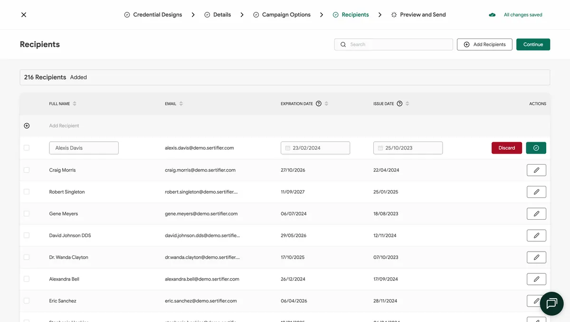Image resolution: width=570 pixels, height=322 pixels.
Task: Click the recipients search field
Action: pyautogui.click(x=393, y=44)
